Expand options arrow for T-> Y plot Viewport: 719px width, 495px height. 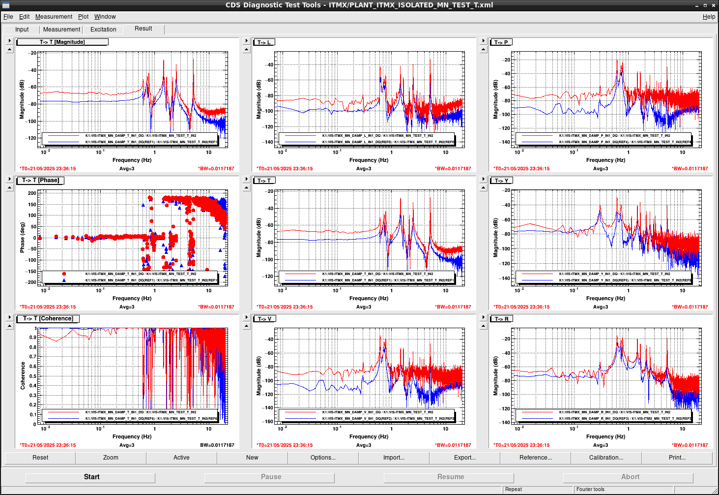point(483,179)
